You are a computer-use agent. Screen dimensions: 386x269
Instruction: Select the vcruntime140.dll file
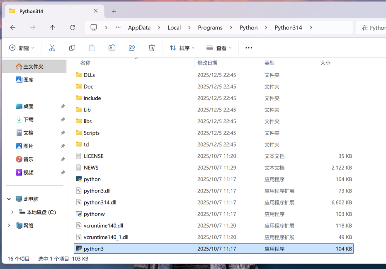click(214, 226)
